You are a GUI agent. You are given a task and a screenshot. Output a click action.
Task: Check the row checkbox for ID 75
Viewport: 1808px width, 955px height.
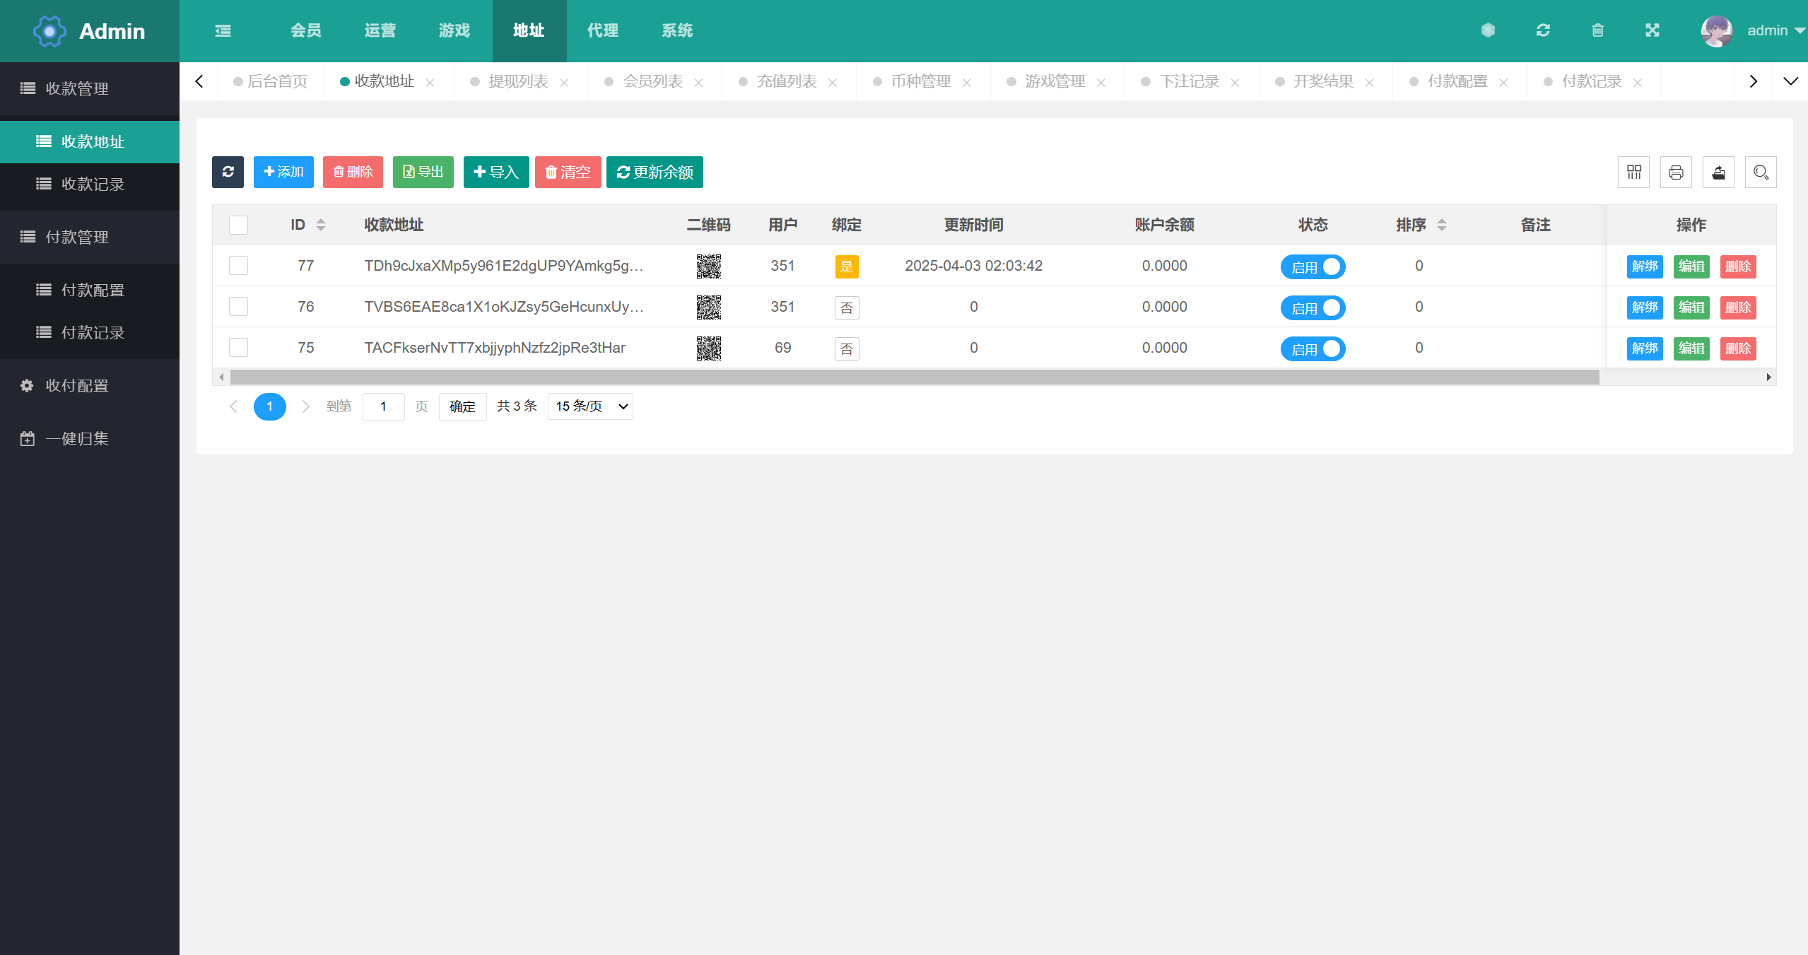click(x=239, y=348)
